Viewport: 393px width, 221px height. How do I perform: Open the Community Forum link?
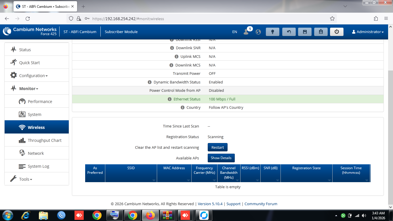(x=261, y=204)
